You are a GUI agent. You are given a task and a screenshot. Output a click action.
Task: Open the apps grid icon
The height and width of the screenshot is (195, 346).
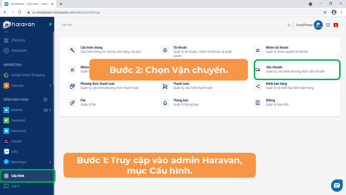point(328,25)
